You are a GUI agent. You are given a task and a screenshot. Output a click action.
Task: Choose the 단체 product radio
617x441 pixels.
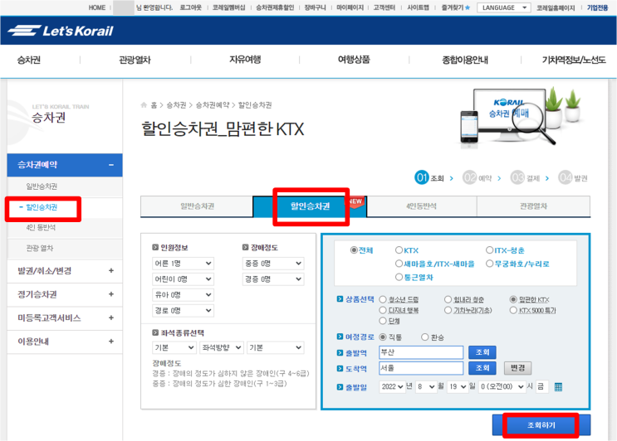click(383, 321)
